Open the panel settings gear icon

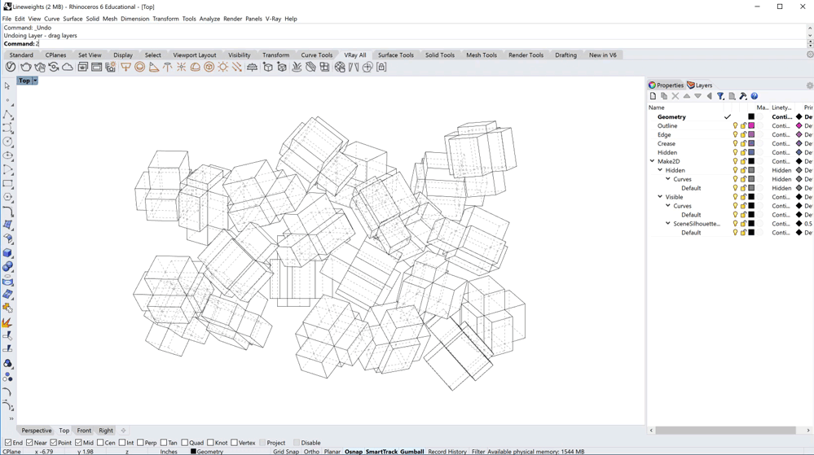pyautogui.click(x=809, y=85)
